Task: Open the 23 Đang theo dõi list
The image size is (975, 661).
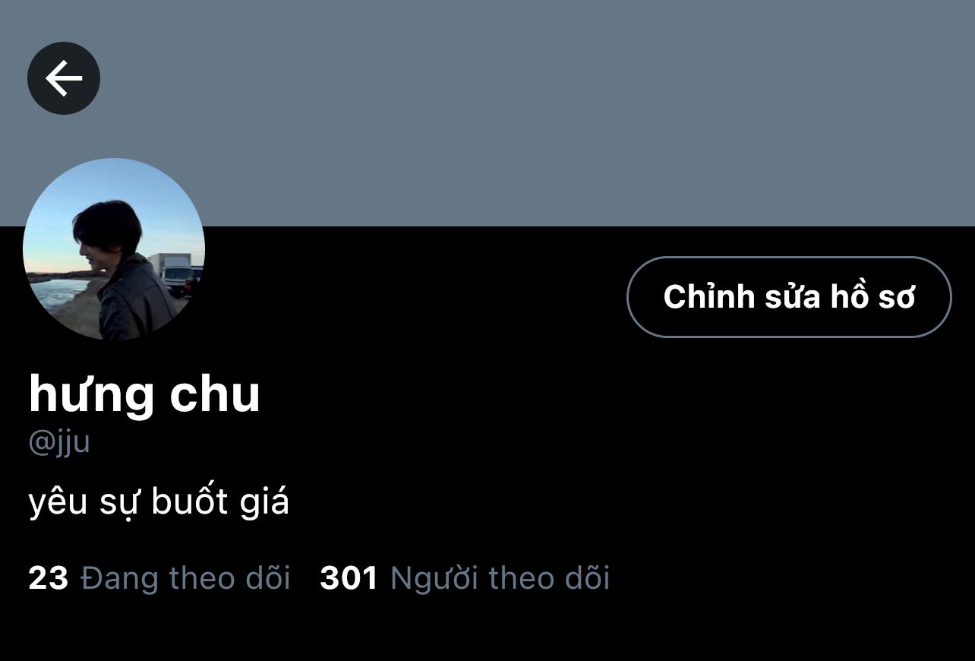Action: click(159, 578)
